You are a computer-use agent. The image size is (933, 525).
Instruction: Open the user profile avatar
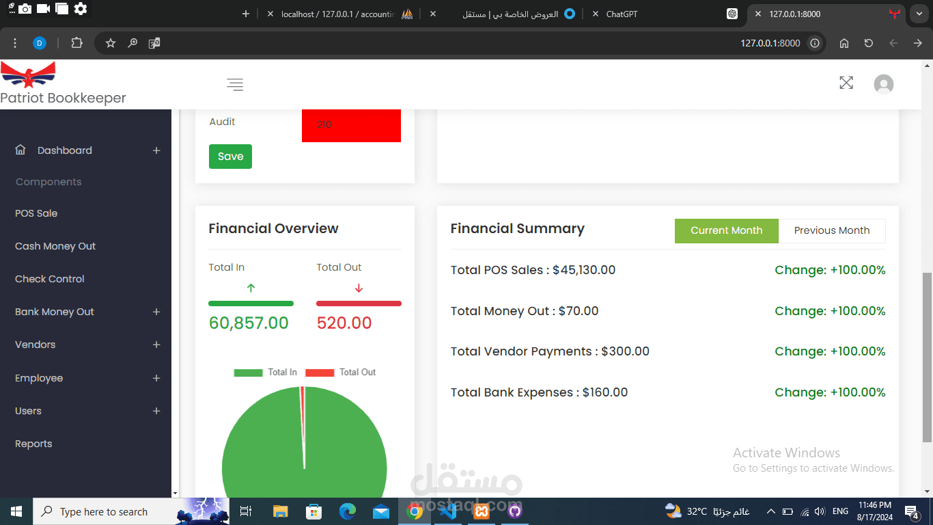(883, 83)
